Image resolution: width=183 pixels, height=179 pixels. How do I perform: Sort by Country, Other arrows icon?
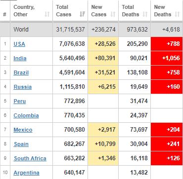click(47, 14)
